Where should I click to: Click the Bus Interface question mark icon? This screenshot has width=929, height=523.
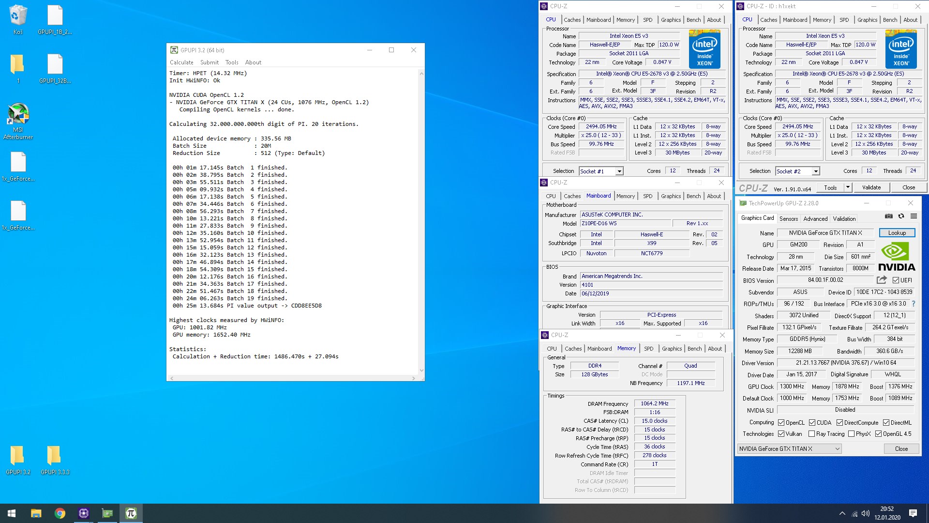914,304
